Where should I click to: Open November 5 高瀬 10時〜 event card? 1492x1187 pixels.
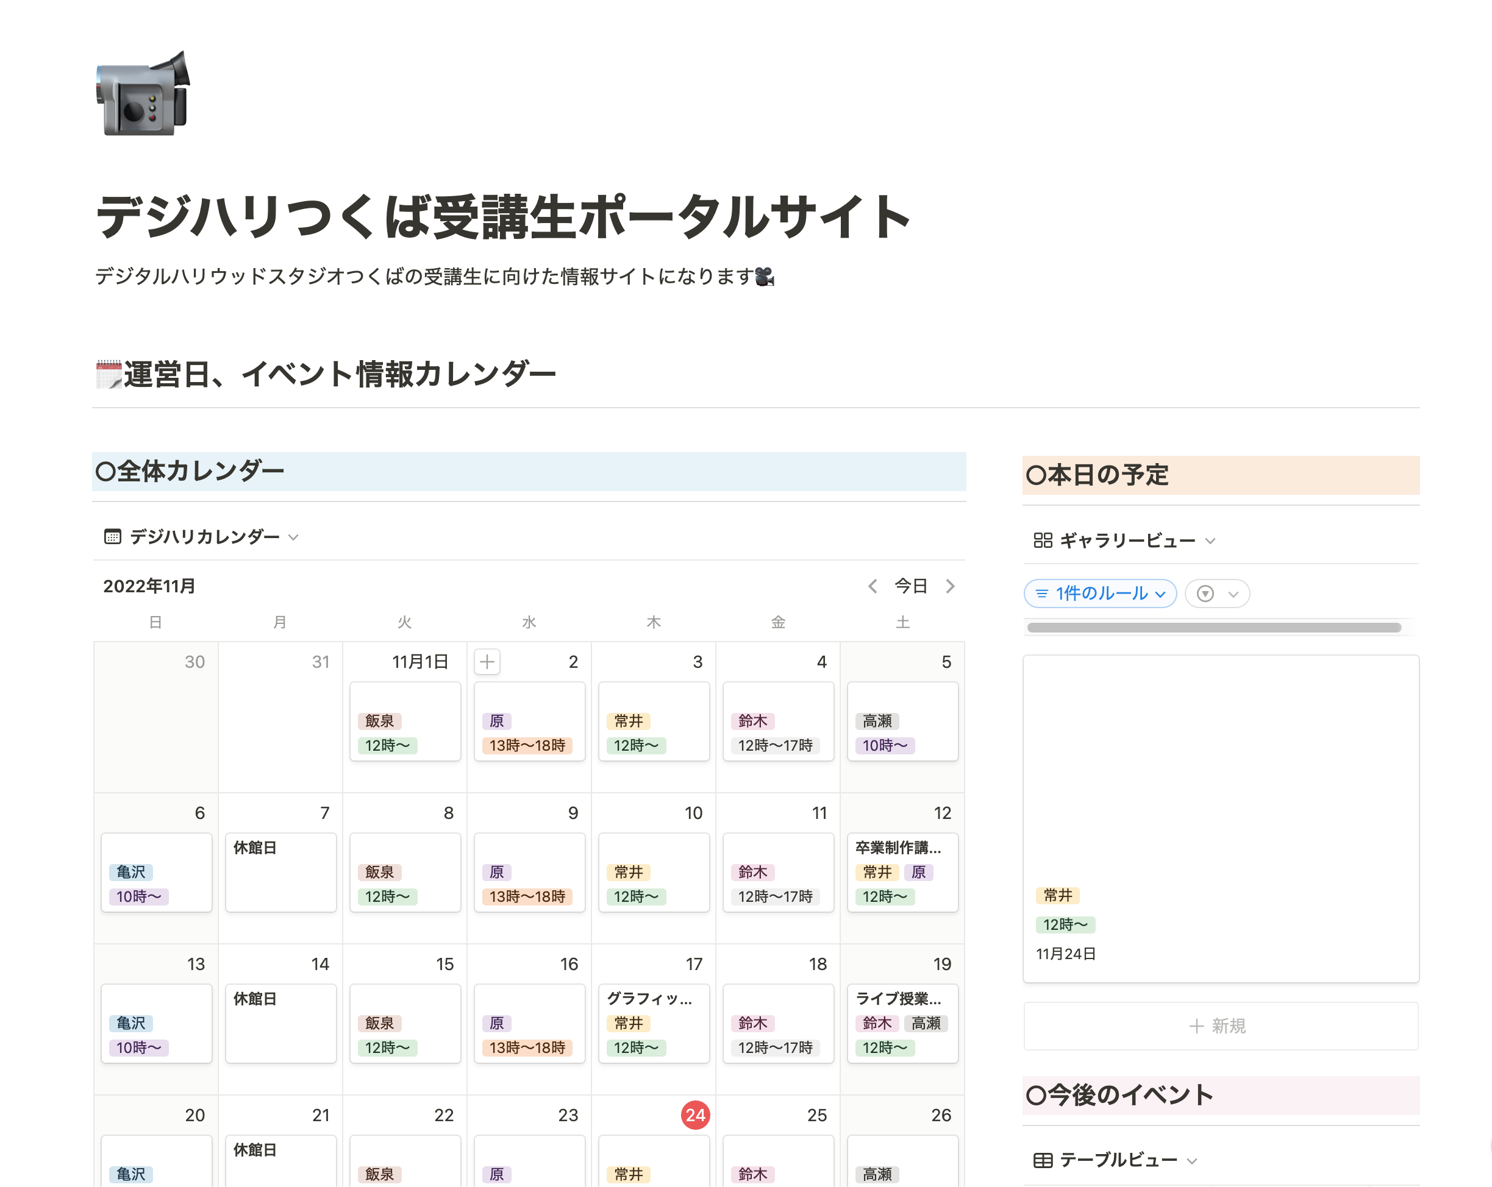point(902,721)
